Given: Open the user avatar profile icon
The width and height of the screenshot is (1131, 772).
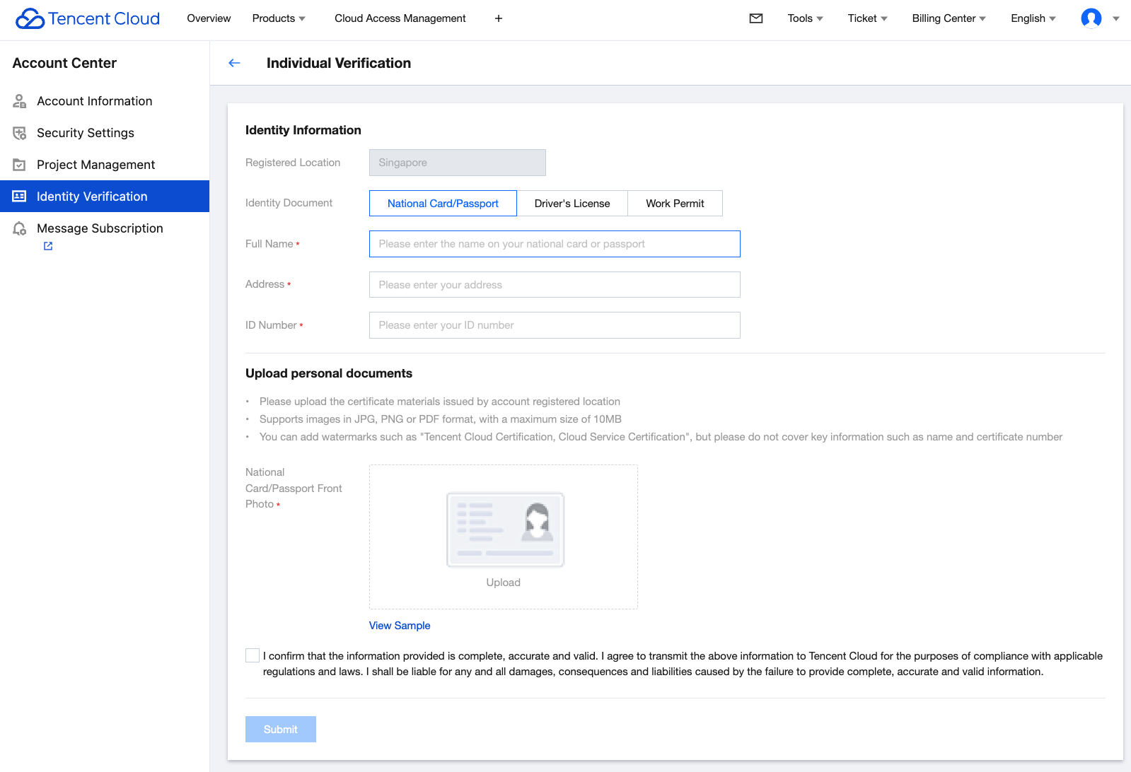Looking at the screenshot, I should [x=1091, y=18].
